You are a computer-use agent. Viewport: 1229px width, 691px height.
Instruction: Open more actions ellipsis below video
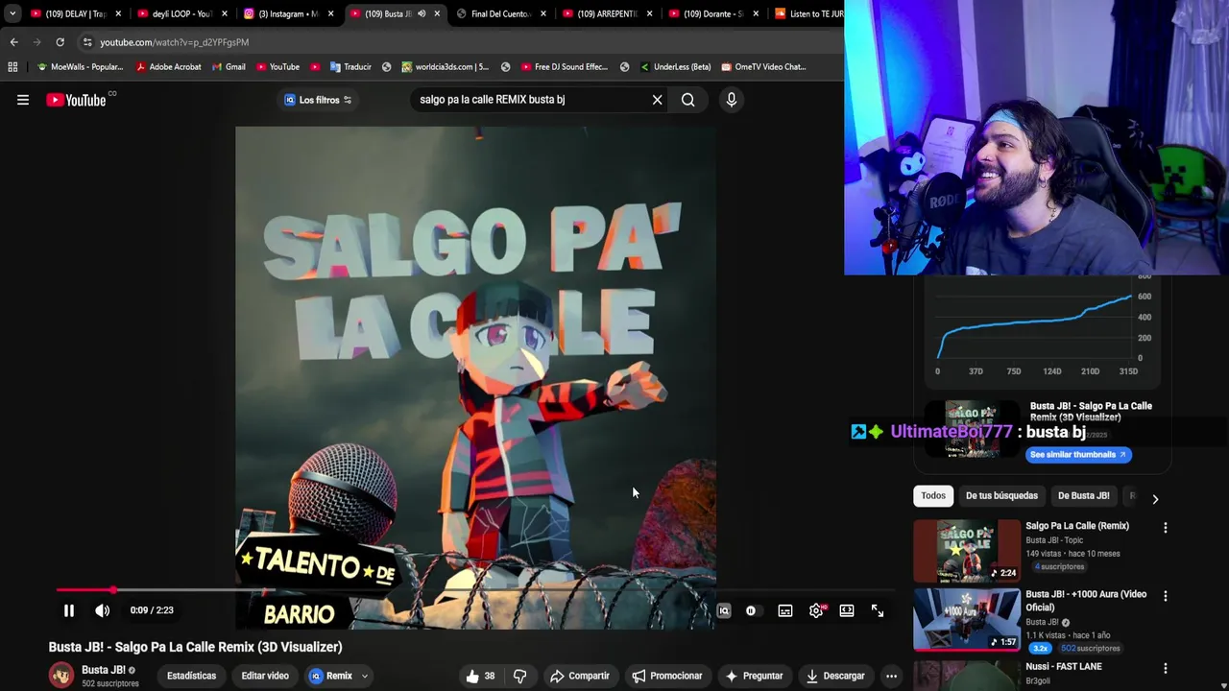(891, 676)
